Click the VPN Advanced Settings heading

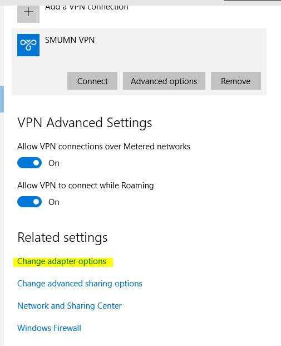(85, 123)
